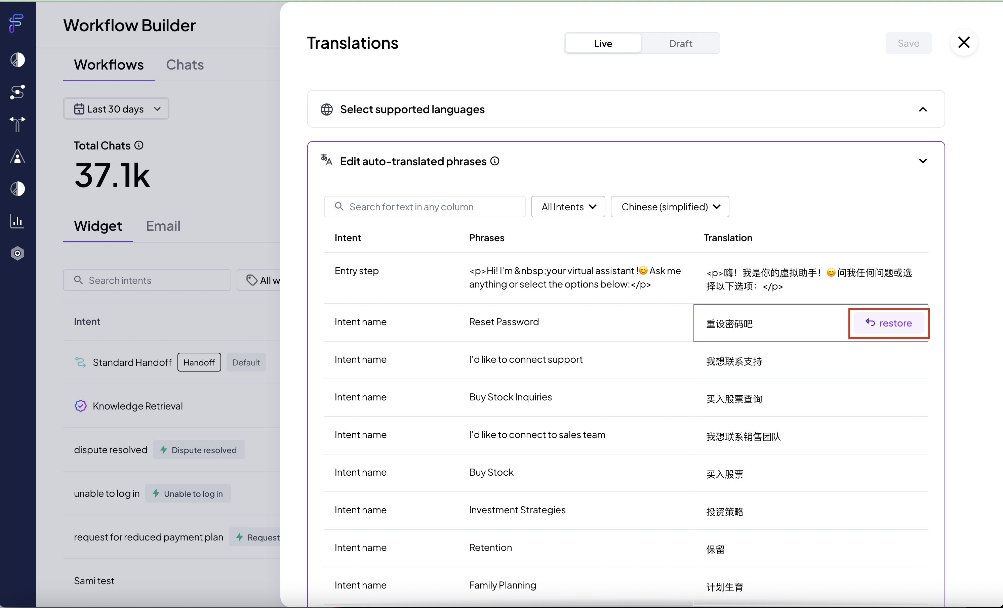Click the Standard Handoff route icon
This screenshot has height=608, width=1003.
click(81, 362)
